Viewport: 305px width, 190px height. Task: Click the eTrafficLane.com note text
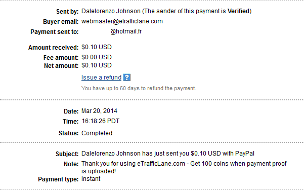[184, 167]
